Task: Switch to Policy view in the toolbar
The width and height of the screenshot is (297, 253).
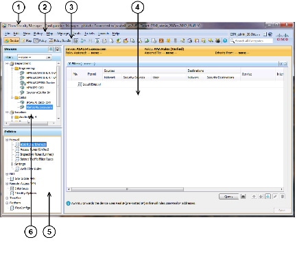Action: coord(40,40)
